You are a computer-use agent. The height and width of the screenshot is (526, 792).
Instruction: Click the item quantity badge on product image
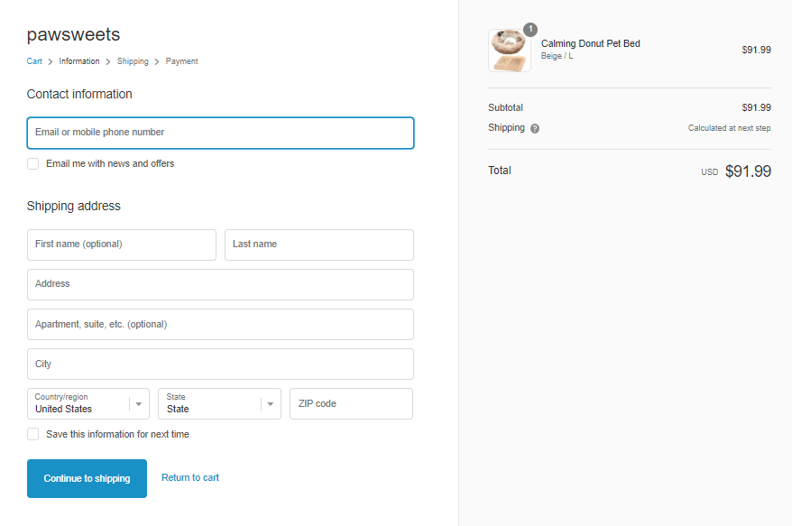point(530,29)
